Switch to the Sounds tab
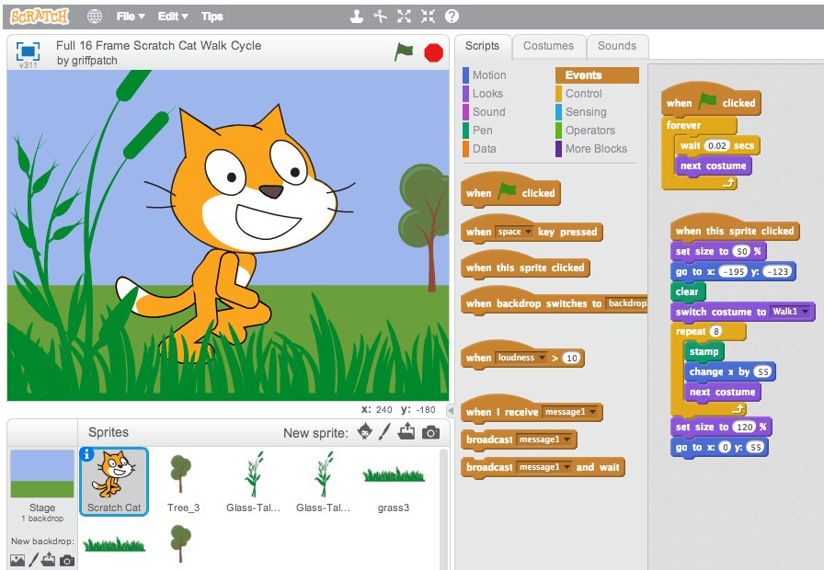The height and width of the screenshot is (570, 824). click(x=617, y=46)
